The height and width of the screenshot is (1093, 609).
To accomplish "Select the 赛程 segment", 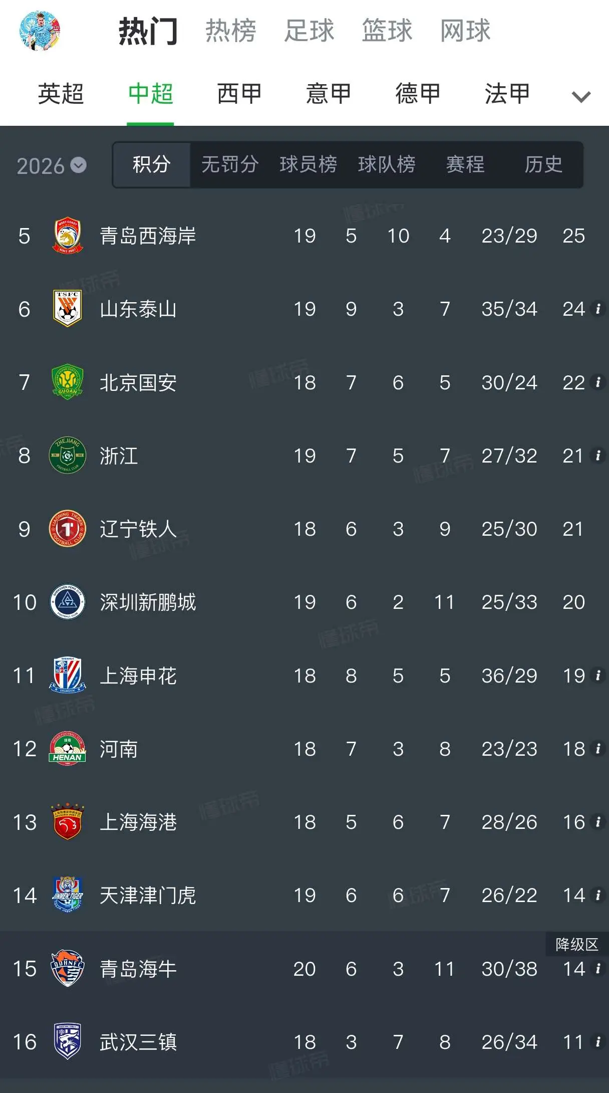I will (x=465, y=164).
